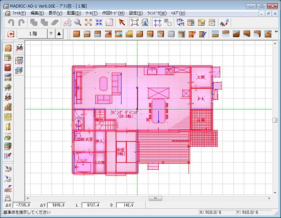Click the red corner frame range icon
281x218 pixels.
pos(135,22)
